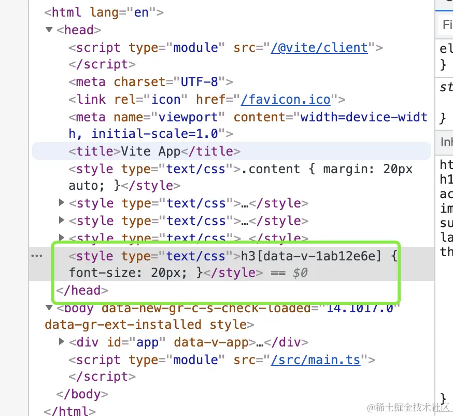Collapse the body element node
The height and width of the screenshot is (416, 453).
pyautogui.click(x=49, y=308)
